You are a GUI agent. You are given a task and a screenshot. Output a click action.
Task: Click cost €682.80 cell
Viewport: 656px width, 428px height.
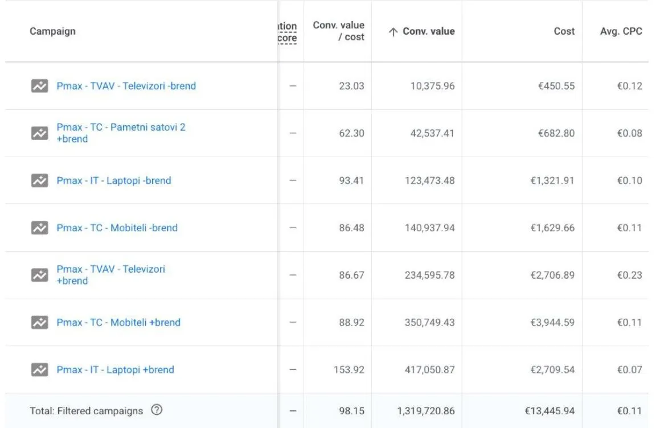tap(556, 133)
